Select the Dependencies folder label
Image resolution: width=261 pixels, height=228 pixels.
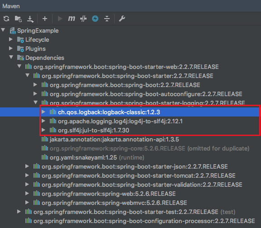(x=45, y=58)
